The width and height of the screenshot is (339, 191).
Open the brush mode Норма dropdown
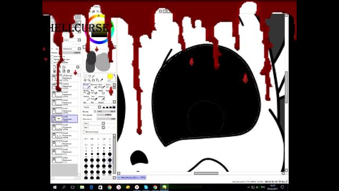(92, 107)
